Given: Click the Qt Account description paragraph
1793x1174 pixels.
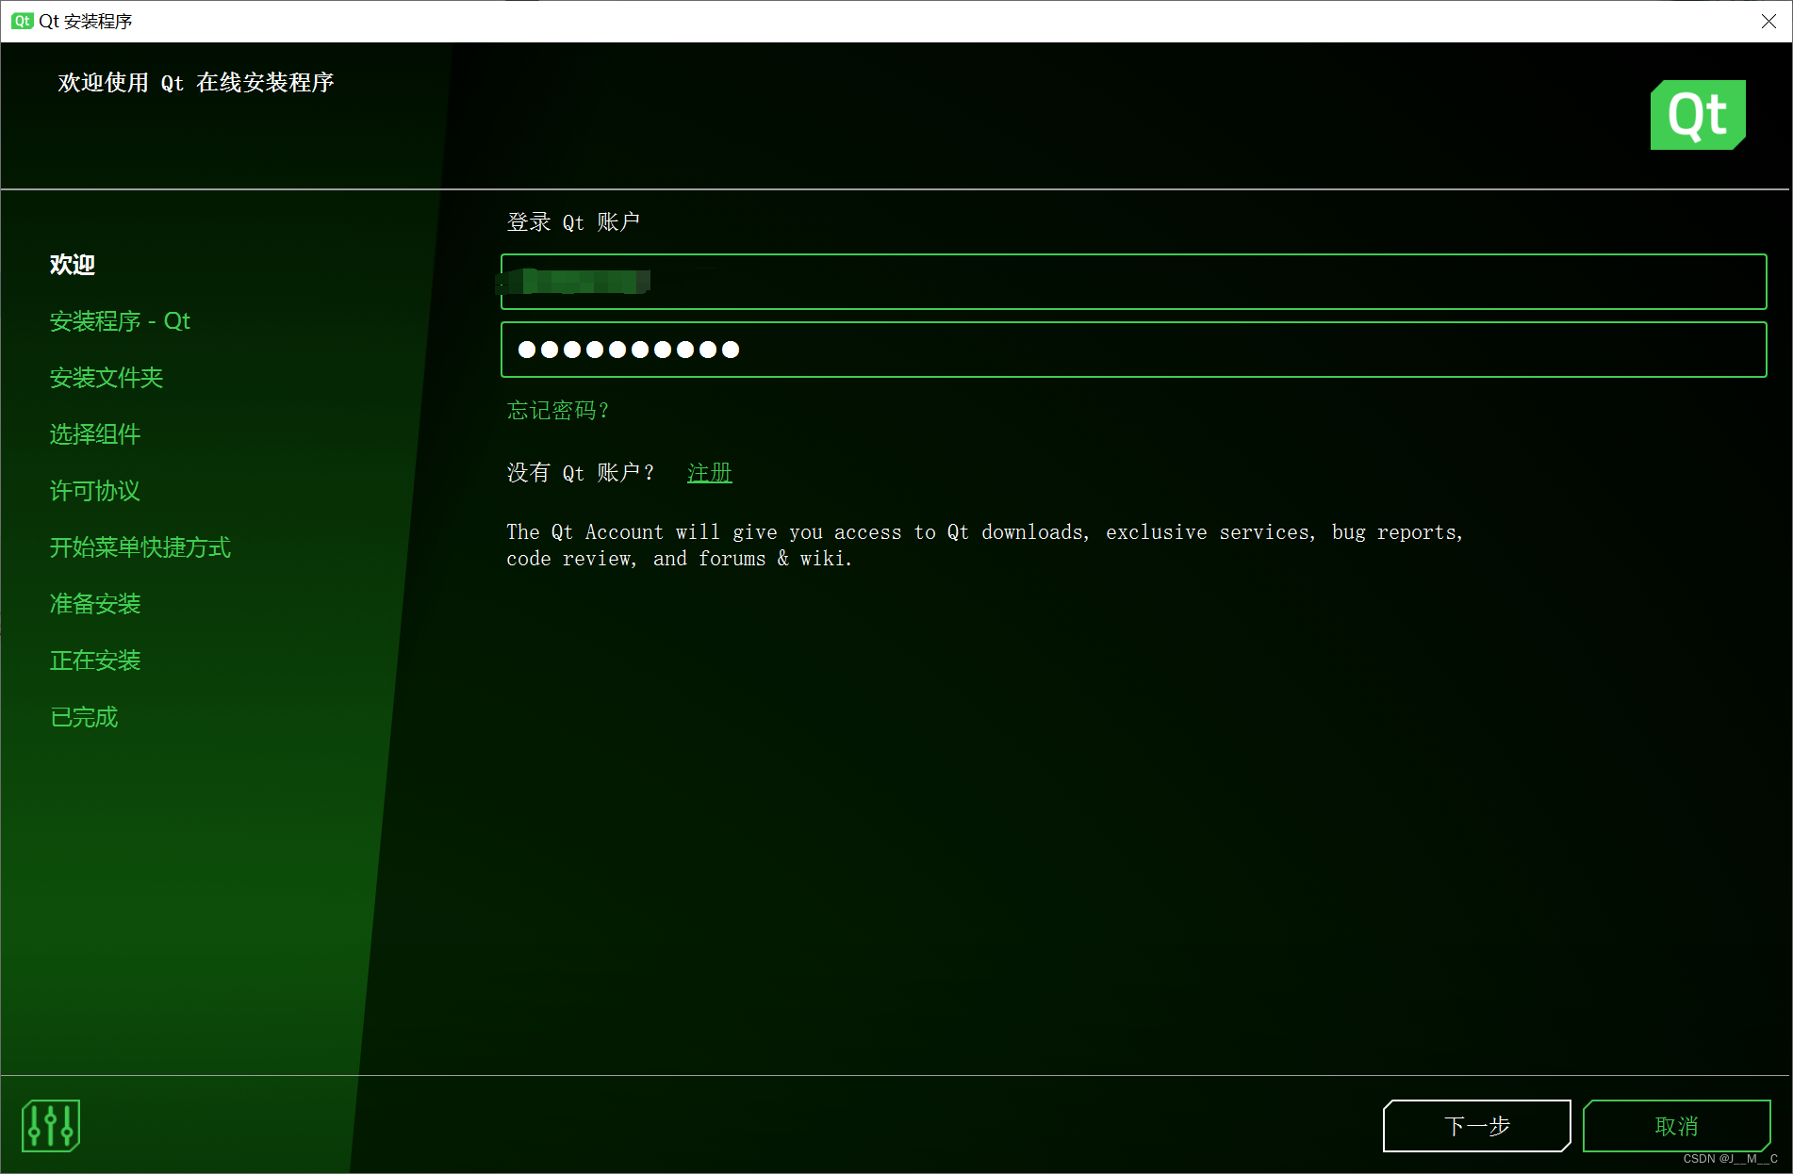Looking at the screenshot, I should (984, 546).
